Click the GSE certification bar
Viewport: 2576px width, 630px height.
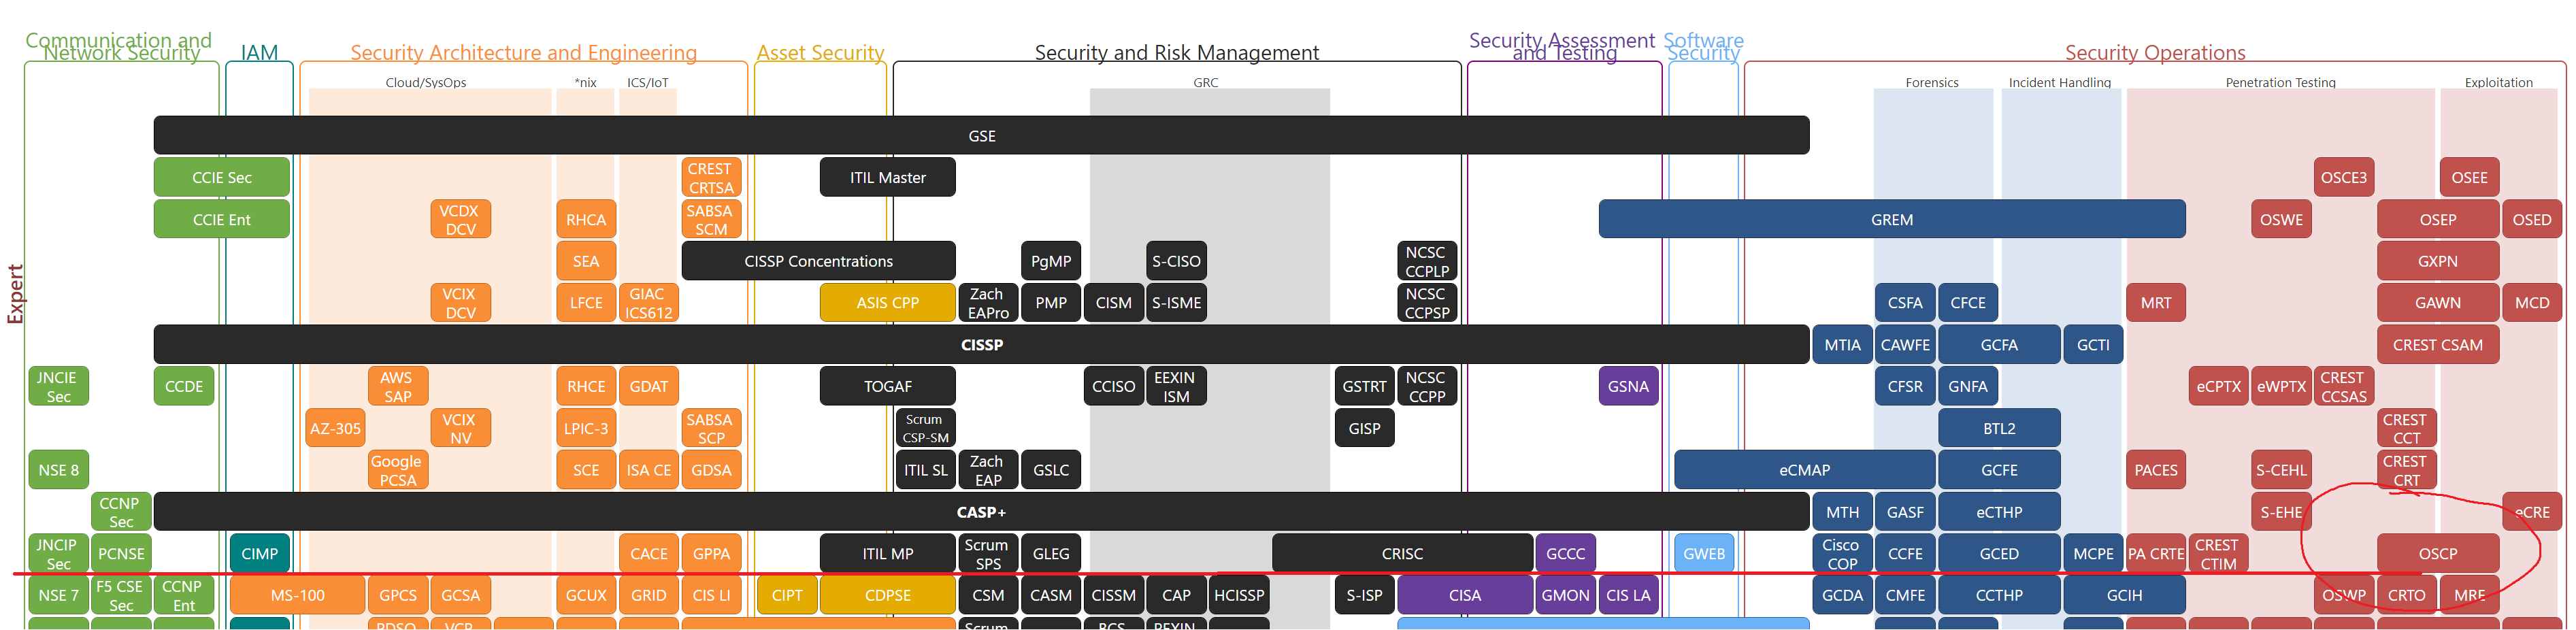(x=981, y=136)
